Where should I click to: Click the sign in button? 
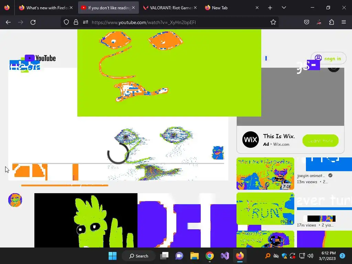coord(328,58)
